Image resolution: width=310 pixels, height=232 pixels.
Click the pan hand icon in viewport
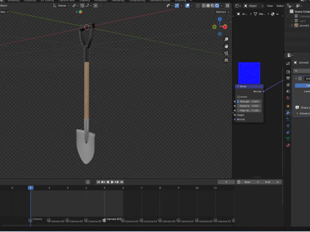pos(226,46)
